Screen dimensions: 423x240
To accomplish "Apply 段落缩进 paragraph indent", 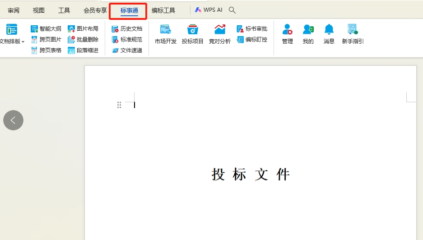I will [83, 50].
